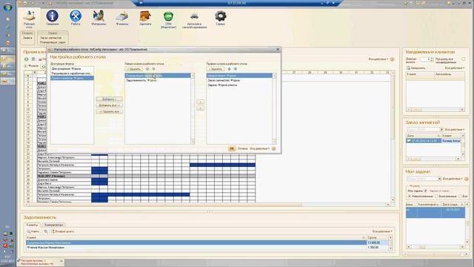Close the Настройка рабочего стола dialog
Viewport: 474px width, 267px height.
[278, 50]
